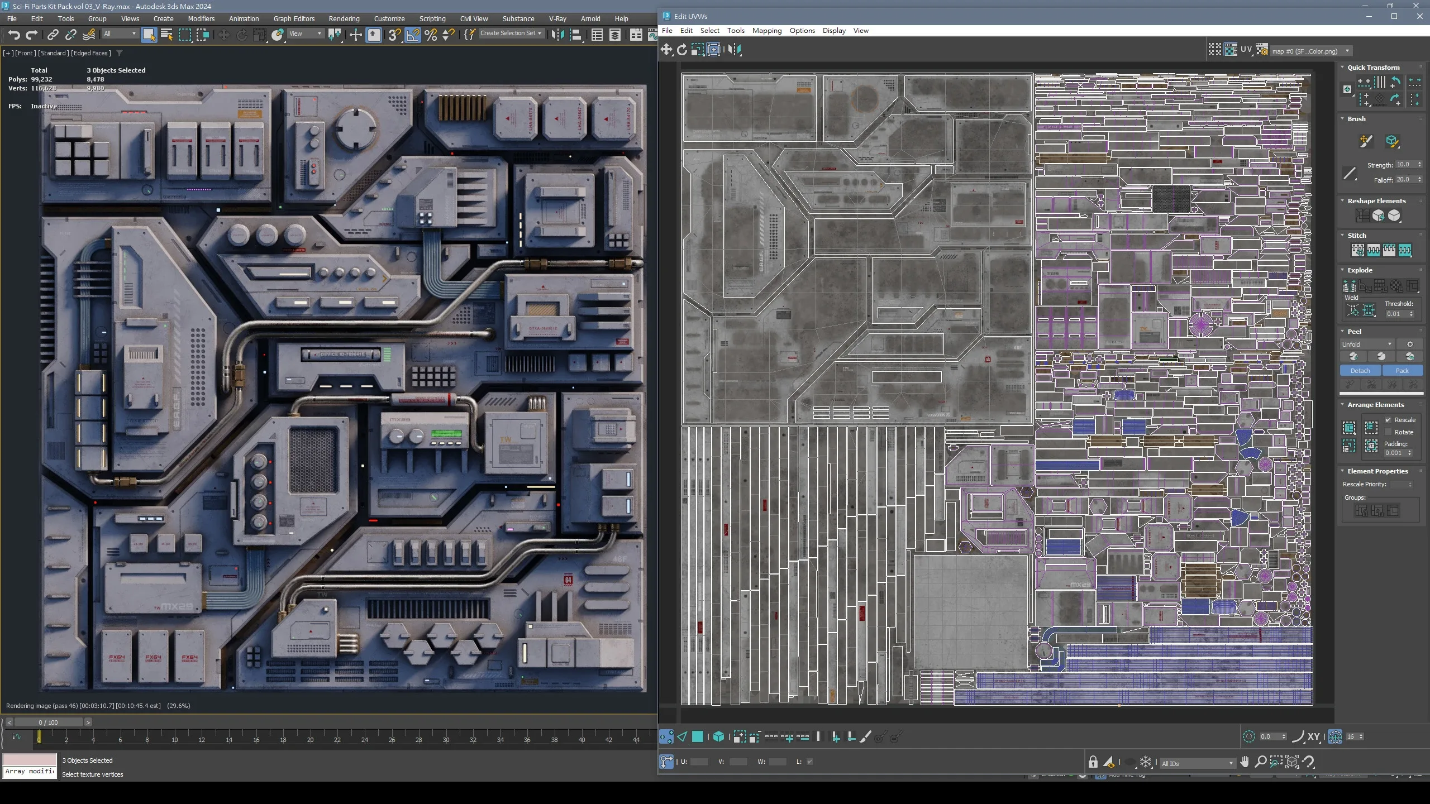Open the Modifiers menu in 3ds Max

click(x=201, y=18)
